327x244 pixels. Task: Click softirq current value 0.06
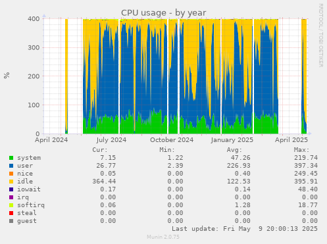(x=108, y=205)
